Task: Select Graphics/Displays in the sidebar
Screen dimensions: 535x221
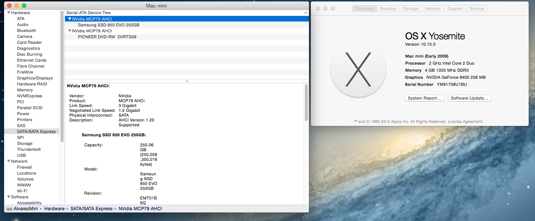Action: point(35,78)
